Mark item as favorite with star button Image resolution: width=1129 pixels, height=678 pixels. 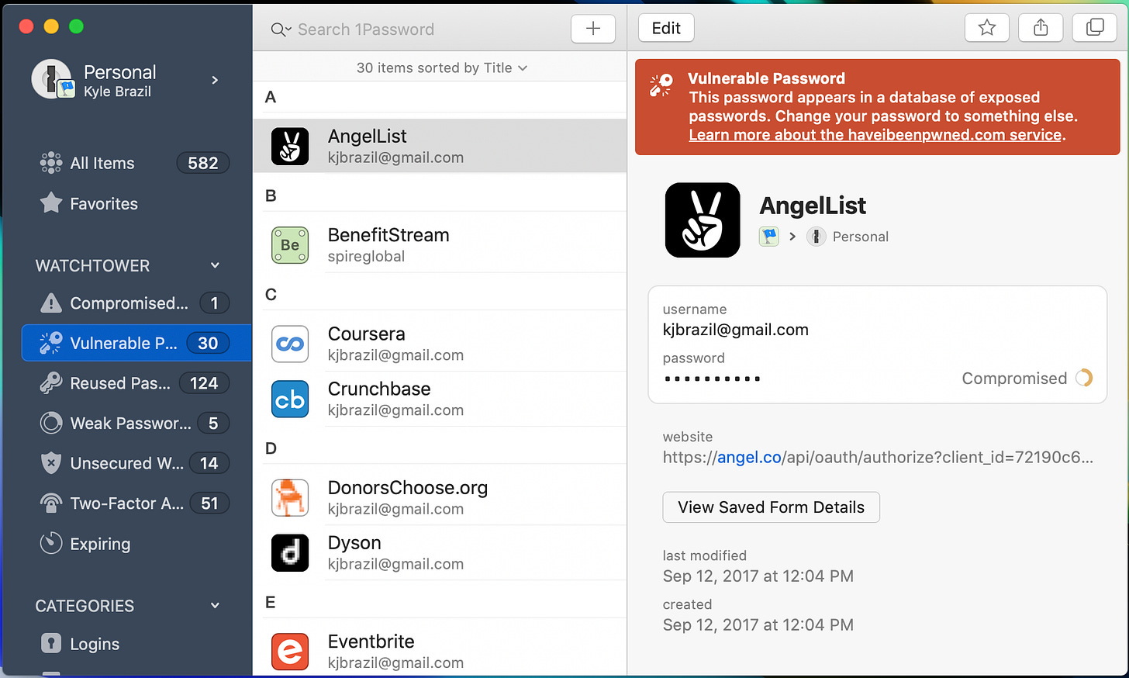click(x=986, y=28)
